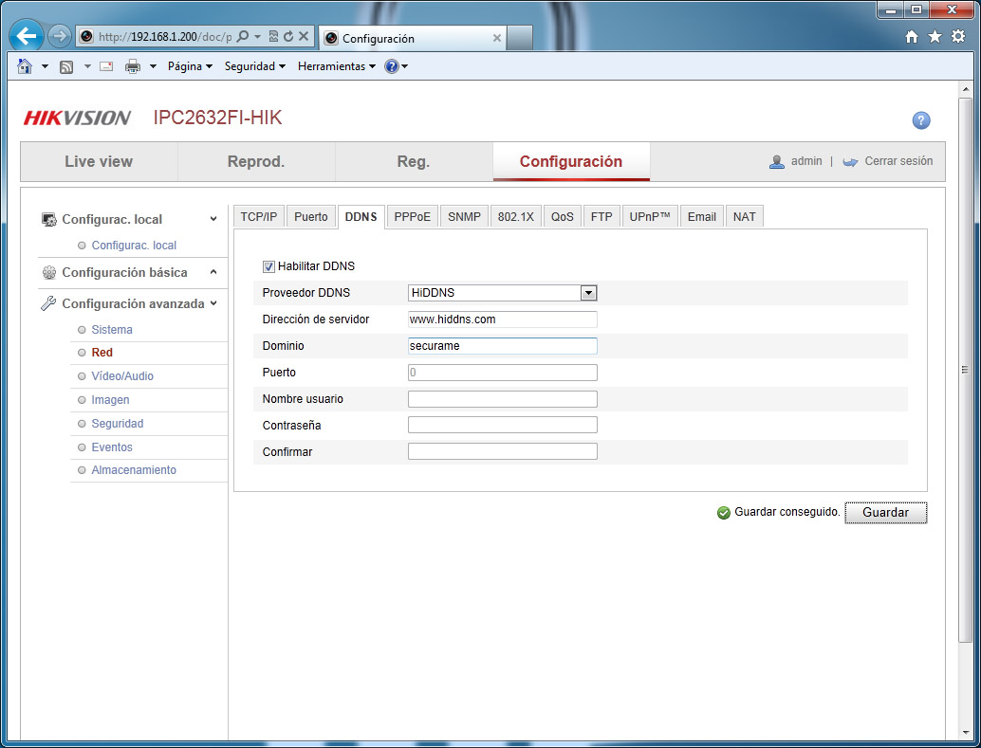Viewport: 981px width, 748px height.
Task: Open the Home button dropdown arrow
Action: (45, 66)
